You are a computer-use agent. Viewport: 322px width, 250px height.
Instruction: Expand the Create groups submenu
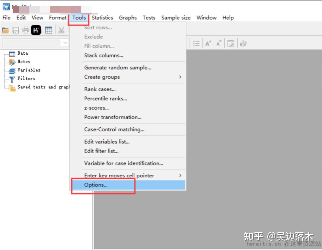(180, 77)
